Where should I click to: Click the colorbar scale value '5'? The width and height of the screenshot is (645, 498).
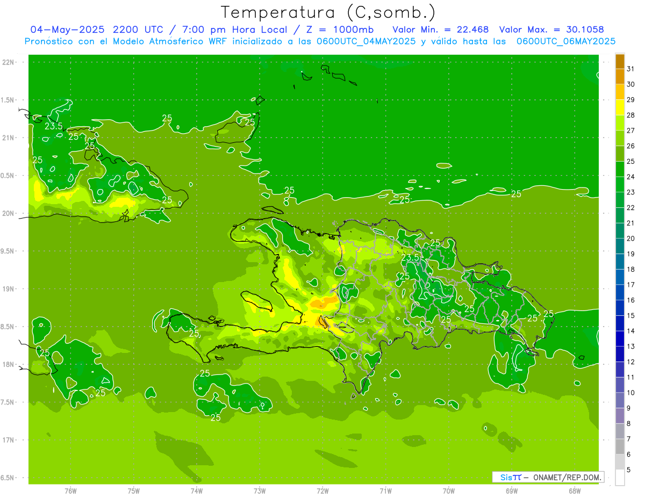(x=629, y=470)
